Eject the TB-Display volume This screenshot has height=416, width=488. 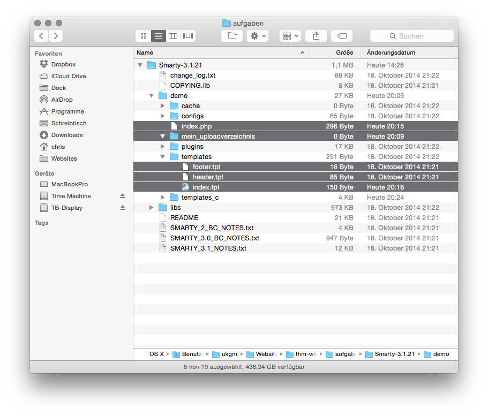coord(123,208)
